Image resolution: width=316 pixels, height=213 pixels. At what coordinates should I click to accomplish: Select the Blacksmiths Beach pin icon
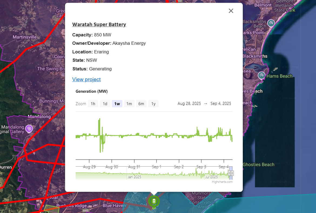pos(271,23)
